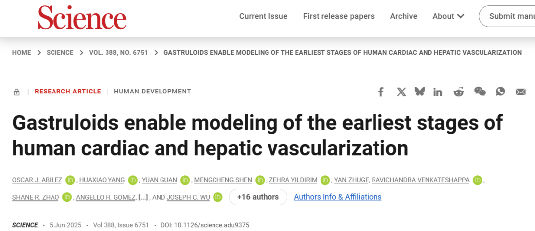This screenshot has height=231, width=535.
Task: Share article on Facebook
Action: pyautogui.click(x=381, y=92)
